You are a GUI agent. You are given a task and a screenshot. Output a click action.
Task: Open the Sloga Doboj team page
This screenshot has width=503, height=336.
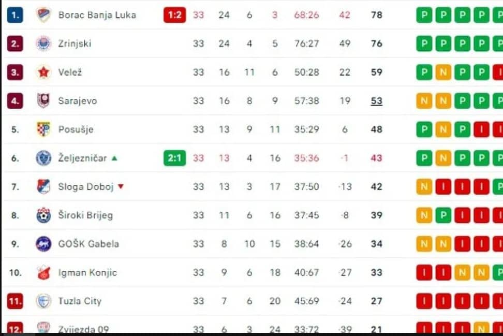[x=86, y=186]
